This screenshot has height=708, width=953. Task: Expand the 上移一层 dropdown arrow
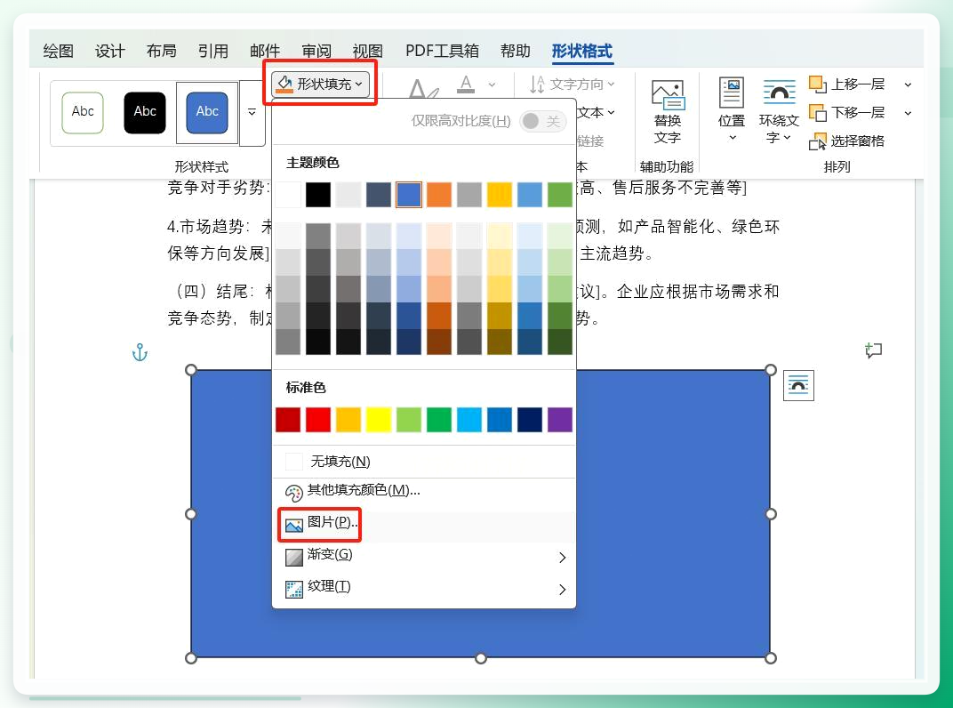tap(908, 84)
